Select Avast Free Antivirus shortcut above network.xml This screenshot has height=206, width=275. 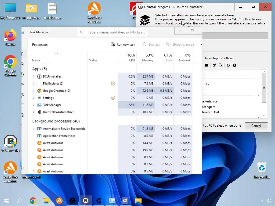10,172
